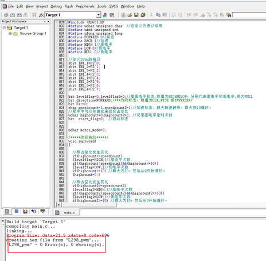Clear all bookmarks icon
The height and width of the screenshot is (261, 266).
pyautogui.click(x=222, y=15)
